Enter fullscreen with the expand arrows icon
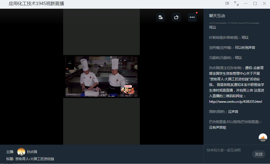The height and width of the screenshot is (164, 270). (x=236, y=3)
